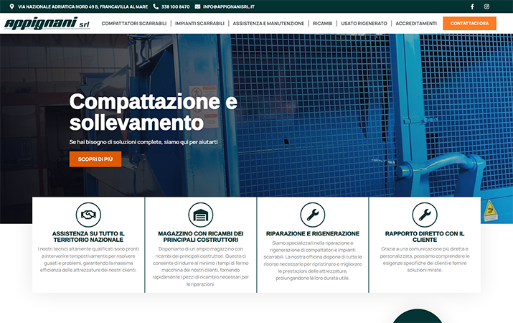Navigate to Accreditamenti page
The width and height of the screenshot is (513, 323).
(416, 23)
